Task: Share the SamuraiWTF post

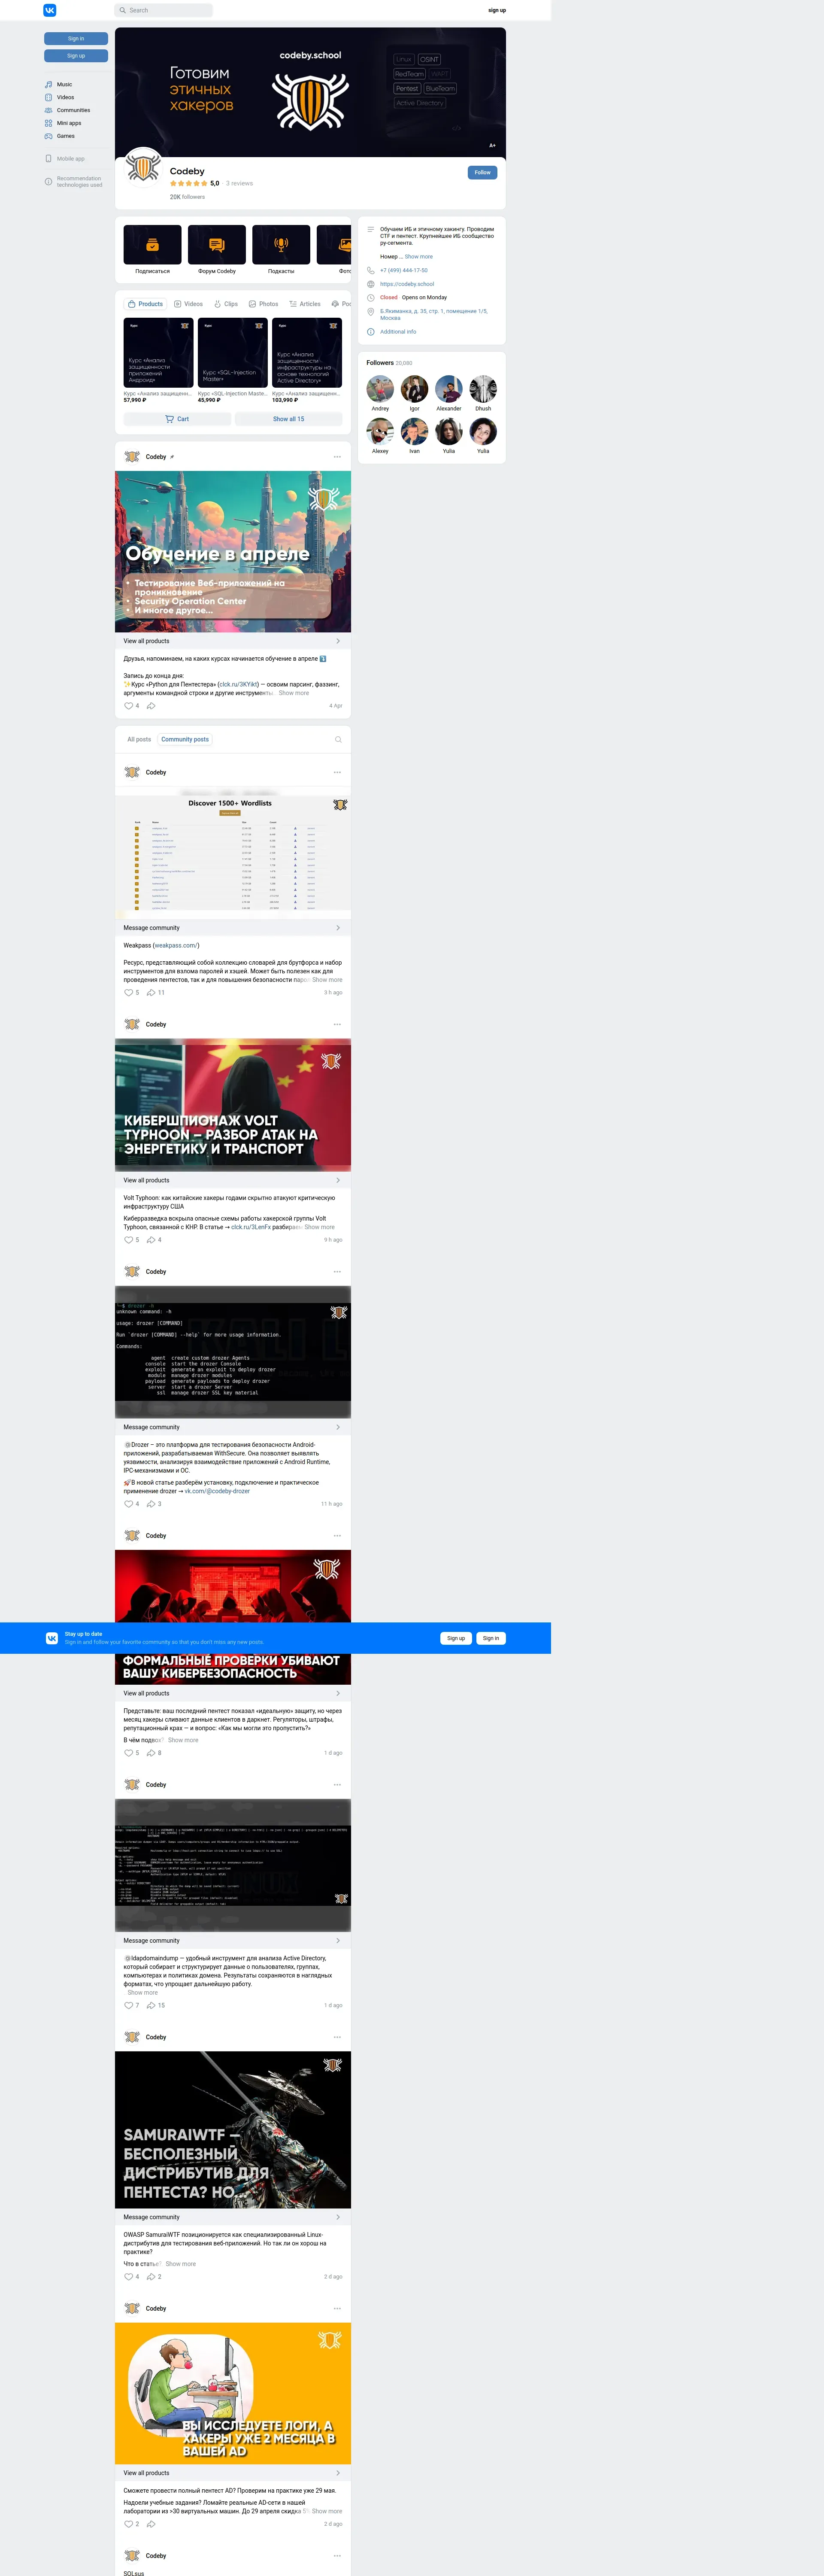Action: (x=154, y=2277)
